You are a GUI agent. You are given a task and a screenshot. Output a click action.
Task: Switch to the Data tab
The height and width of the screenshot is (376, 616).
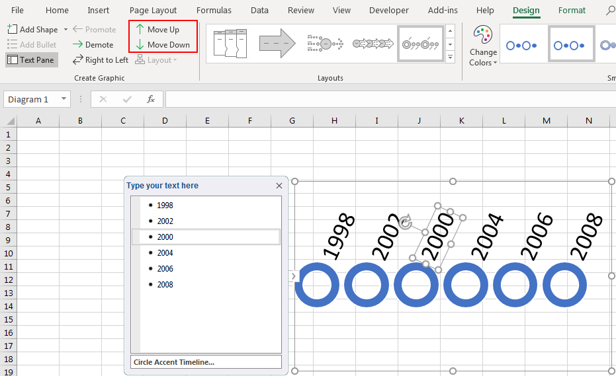coord(259,10)
